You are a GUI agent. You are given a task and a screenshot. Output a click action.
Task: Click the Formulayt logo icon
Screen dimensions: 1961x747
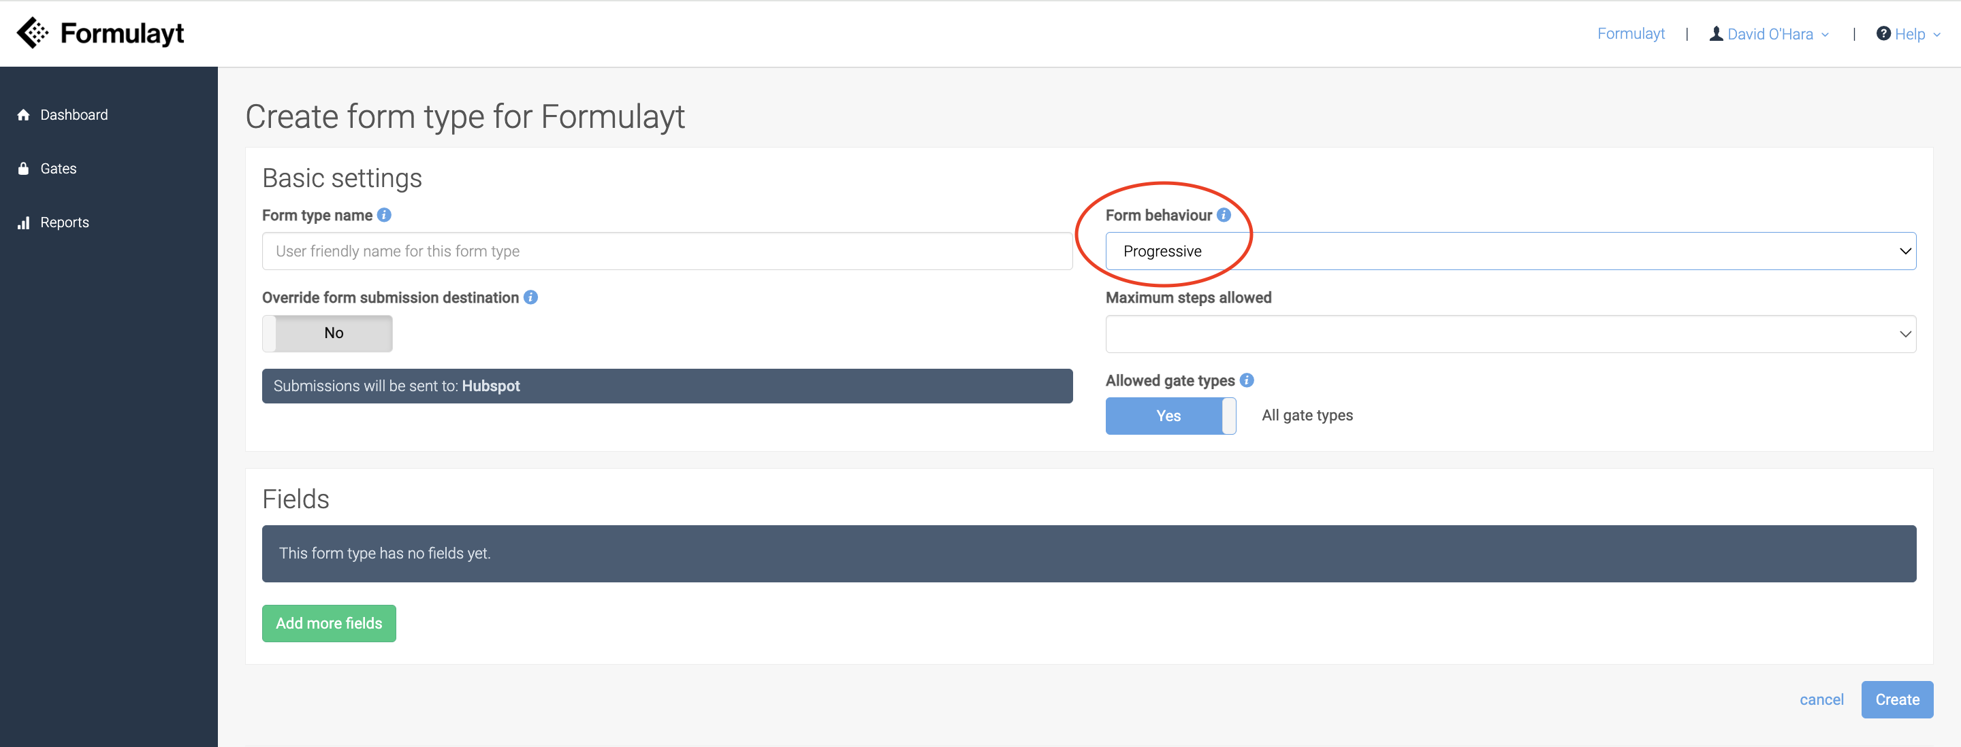click(x=32, y=33)
